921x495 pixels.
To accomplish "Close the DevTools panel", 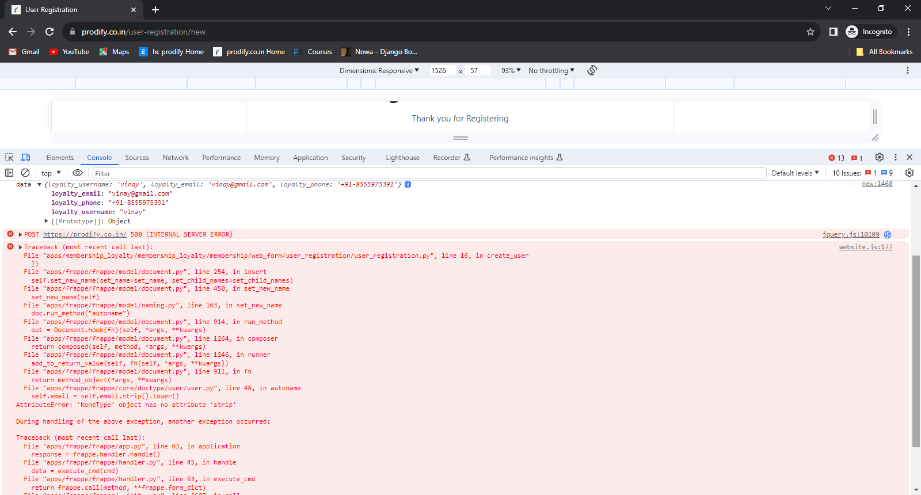I will [x=909, y=157].
